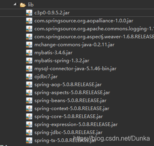154x146 pixels.
Task: Click jar icon beside aopalliance-1.0.0.jar
Action: (x=29, y=21)
